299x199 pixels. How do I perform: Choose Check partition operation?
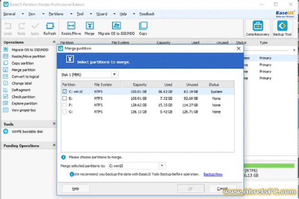pos(23,97)
